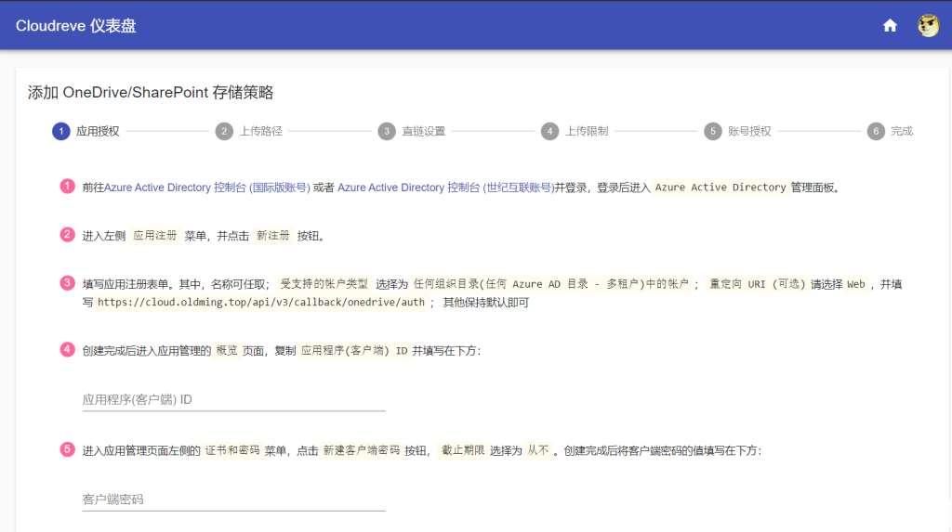Click step 2 circle 上传路径
The height and width of the screenshot is (532, 952).
224,131
